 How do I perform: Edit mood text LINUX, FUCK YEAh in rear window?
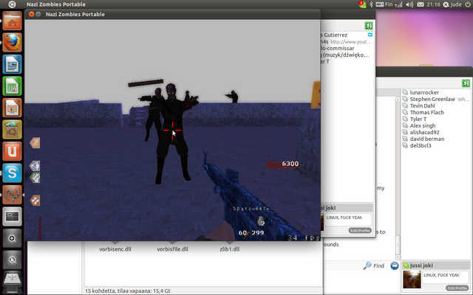coord(446,277)
